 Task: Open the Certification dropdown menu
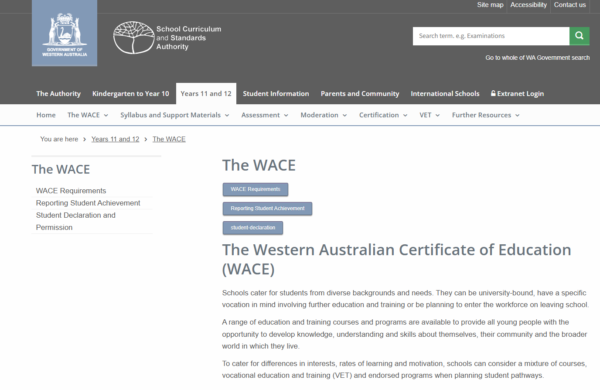[x=383, y=115]
